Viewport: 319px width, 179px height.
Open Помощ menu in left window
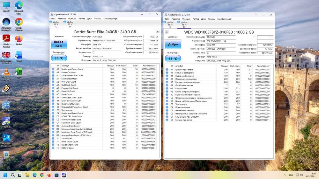tap(98, 18)
